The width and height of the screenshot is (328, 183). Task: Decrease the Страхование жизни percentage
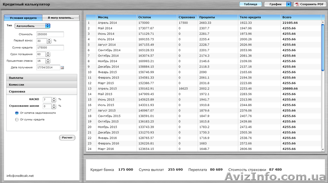(55, 107)
